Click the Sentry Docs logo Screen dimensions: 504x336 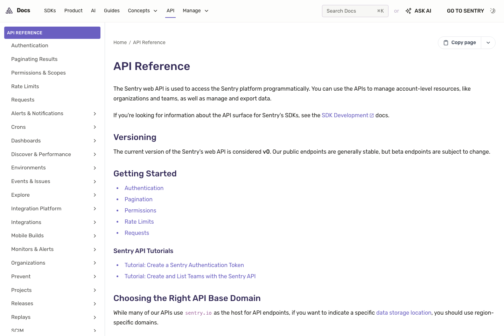[18, 10]
